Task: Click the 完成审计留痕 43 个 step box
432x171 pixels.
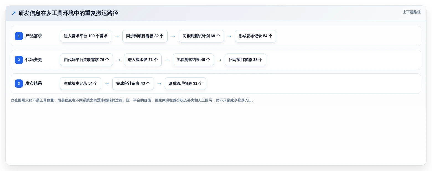Action: (x=133, y=84)
